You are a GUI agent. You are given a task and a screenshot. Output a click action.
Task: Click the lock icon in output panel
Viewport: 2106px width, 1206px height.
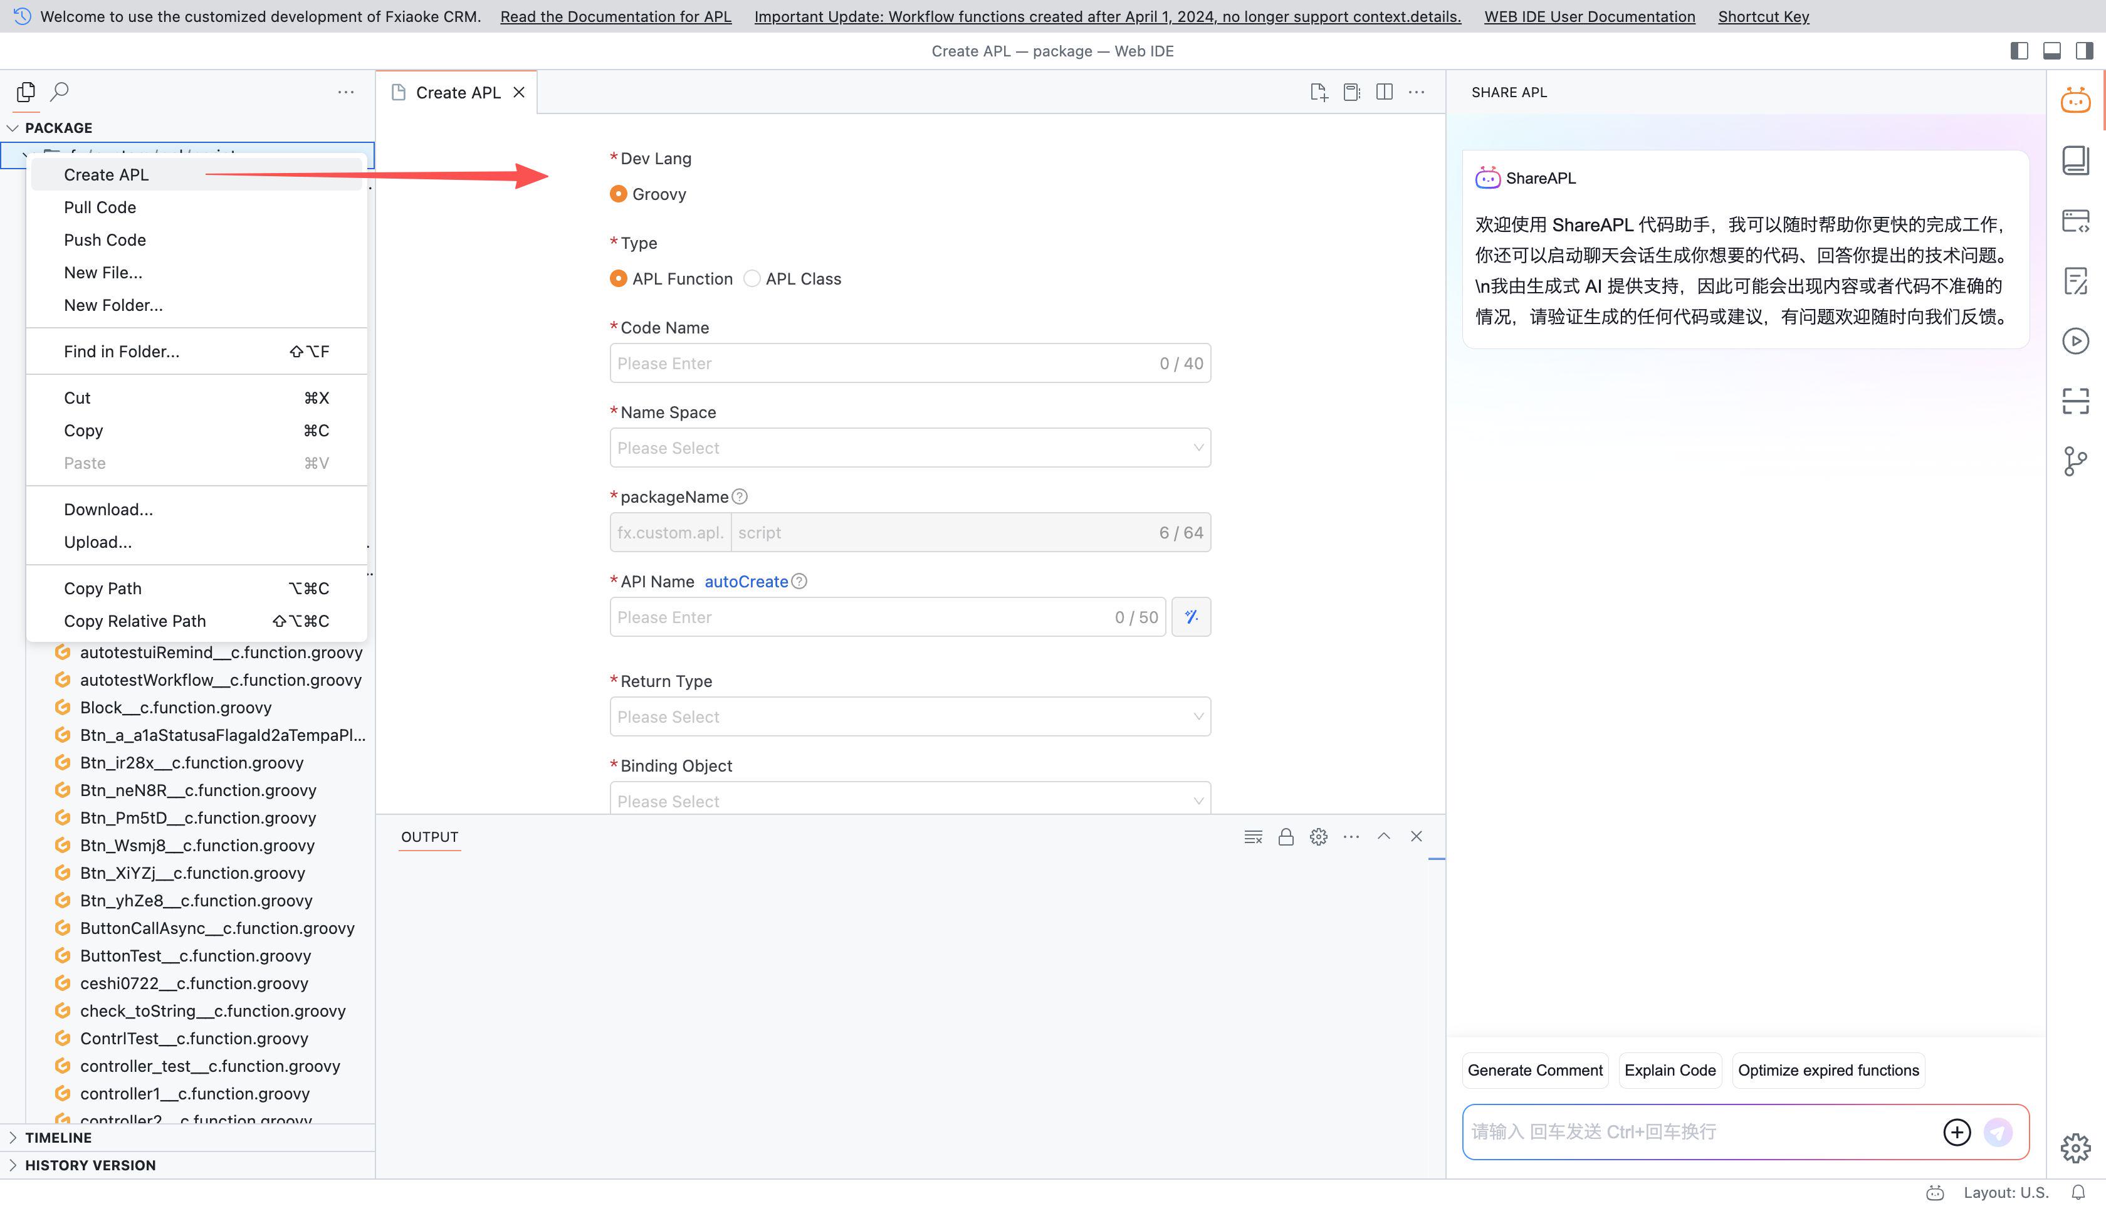pyautogui.click(x=1286, y=837)
